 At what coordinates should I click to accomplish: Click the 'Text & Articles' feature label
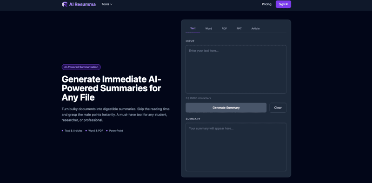73,131
